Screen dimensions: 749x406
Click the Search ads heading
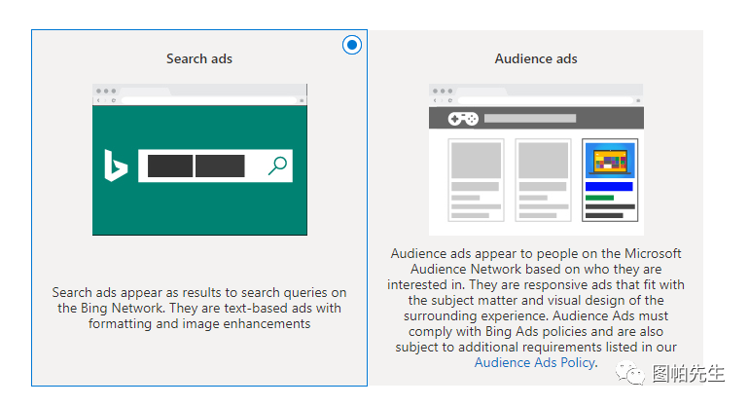click(199, 58)
